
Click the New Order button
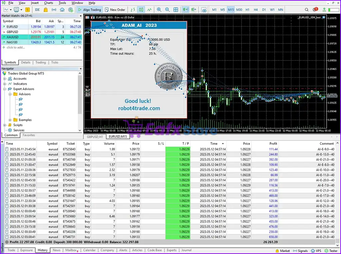tap(115, 10)
